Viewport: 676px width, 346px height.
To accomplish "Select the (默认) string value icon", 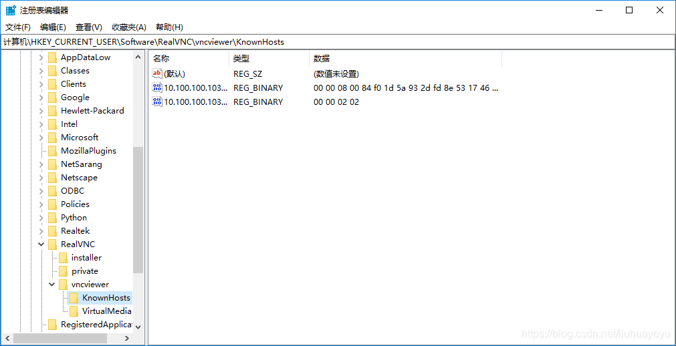I will [157, 73].
